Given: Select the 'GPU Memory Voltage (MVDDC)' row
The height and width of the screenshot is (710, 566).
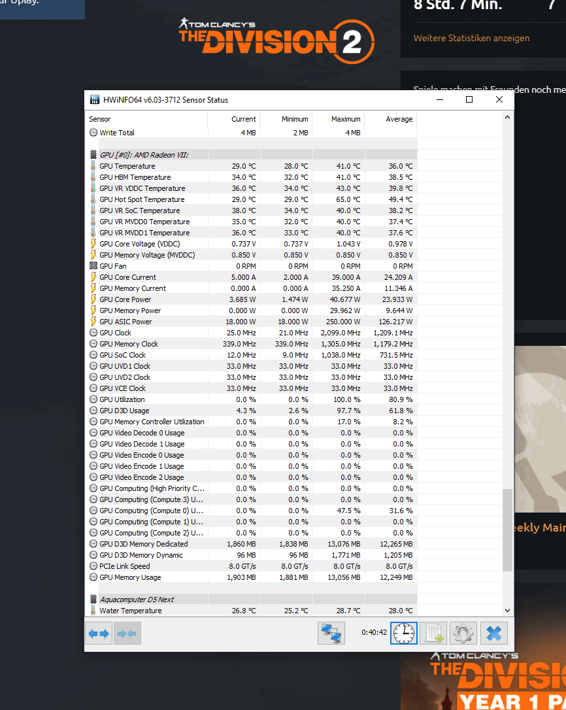Looking at the screenshot, I should click(252, 255).
